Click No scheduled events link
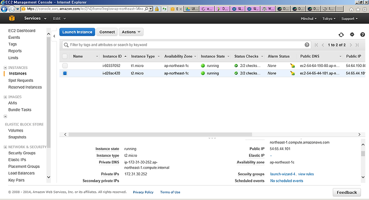Viewport: 369px width, 200px height. click(286, 181)
